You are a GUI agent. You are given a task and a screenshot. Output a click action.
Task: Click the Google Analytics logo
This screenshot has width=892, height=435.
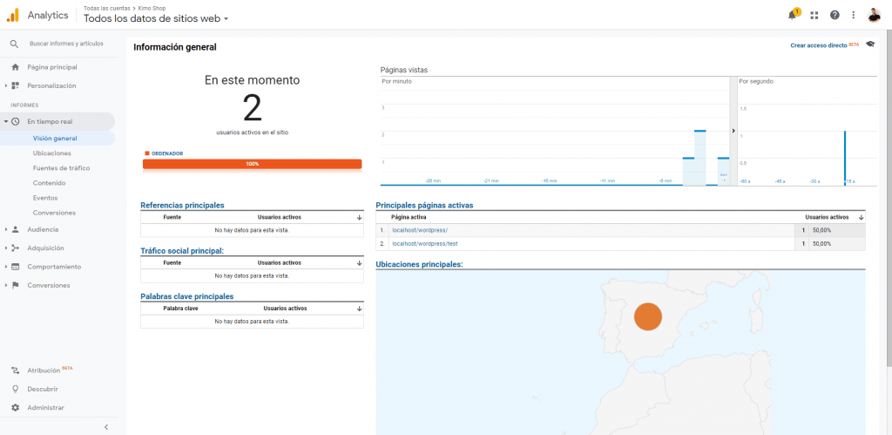click(x=13, y=16)
